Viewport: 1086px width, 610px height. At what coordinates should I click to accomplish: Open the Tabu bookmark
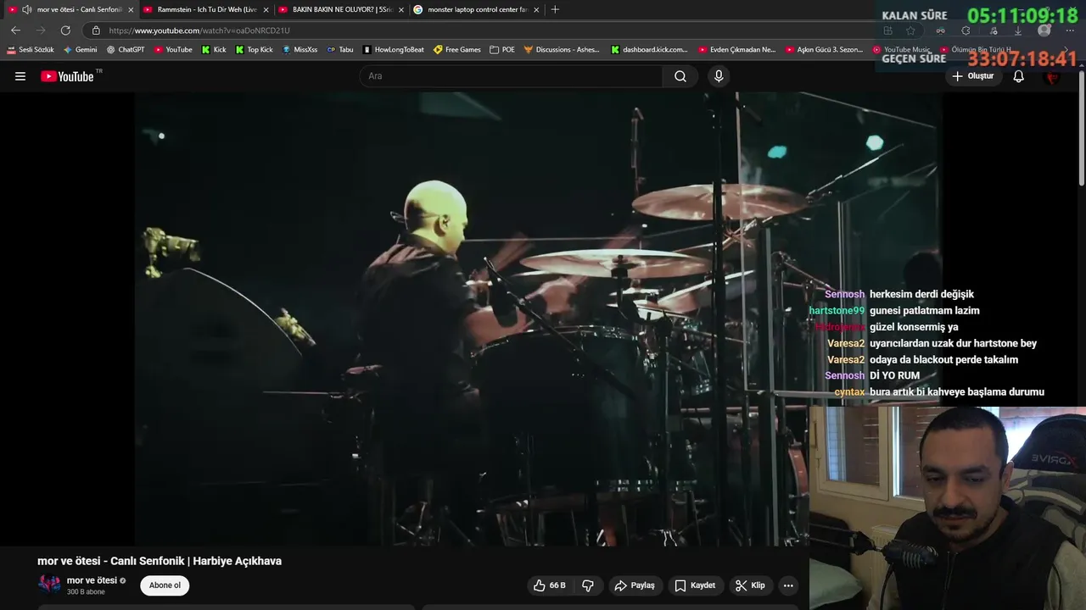pos(340,50)
